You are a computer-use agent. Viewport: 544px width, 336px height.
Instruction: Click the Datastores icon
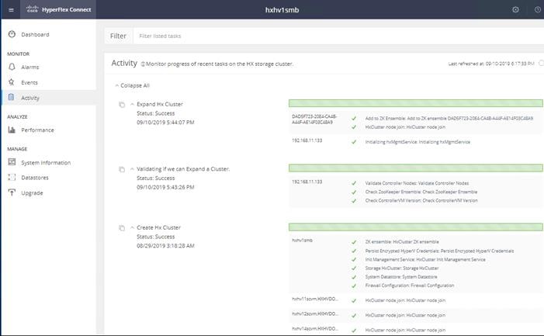(x=12, y=177)
